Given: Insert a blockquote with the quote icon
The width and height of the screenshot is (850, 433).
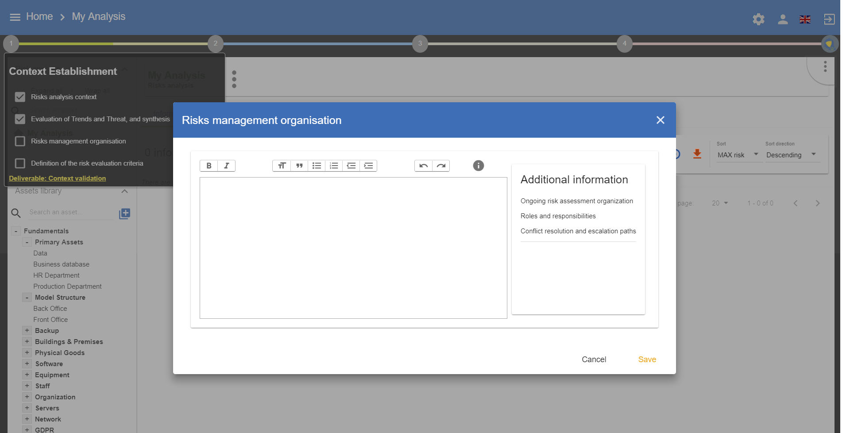Looking at the screenshot, I should 299,166.
